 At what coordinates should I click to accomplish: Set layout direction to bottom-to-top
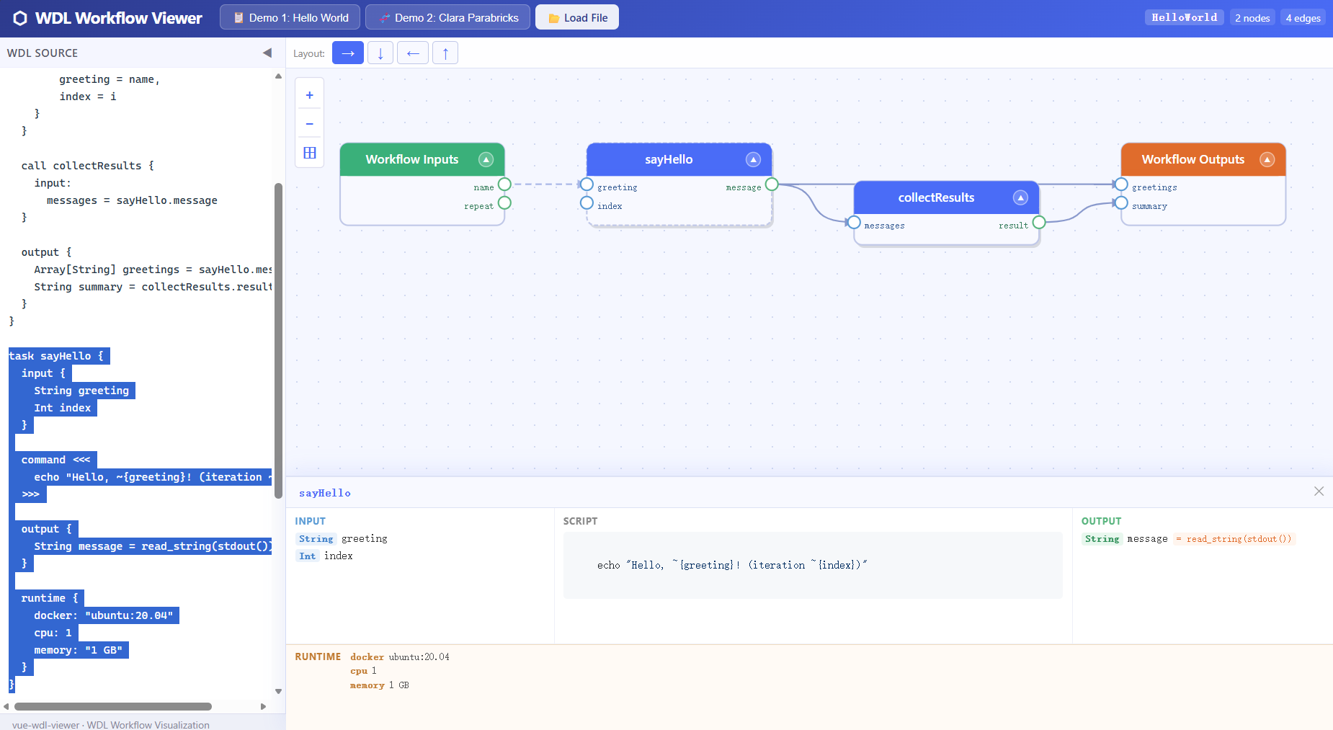pyautogui.click(x=445, y=53)
